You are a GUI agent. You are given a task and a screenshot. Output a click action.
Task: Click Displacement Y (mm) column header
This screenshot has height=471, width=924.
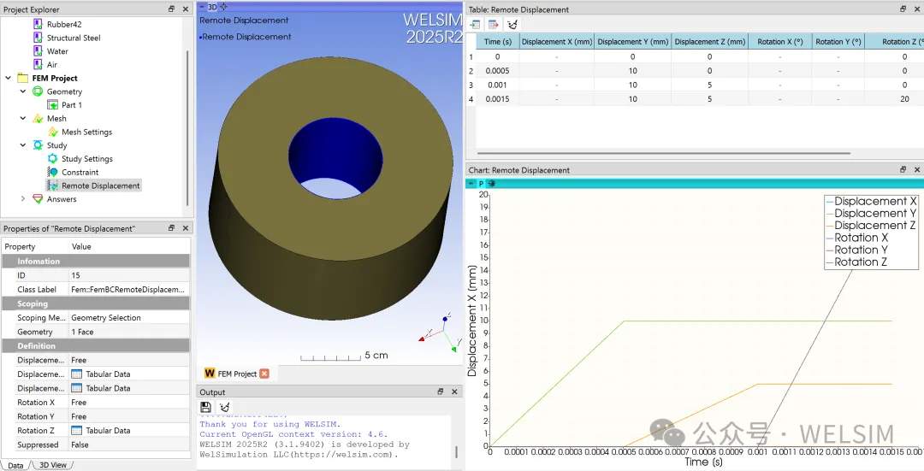[633, 42]
